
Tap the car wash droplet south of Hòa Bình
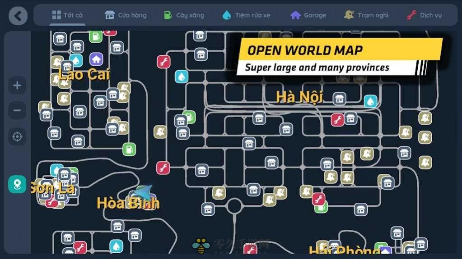pyautogui.click(x=116, y=246)
